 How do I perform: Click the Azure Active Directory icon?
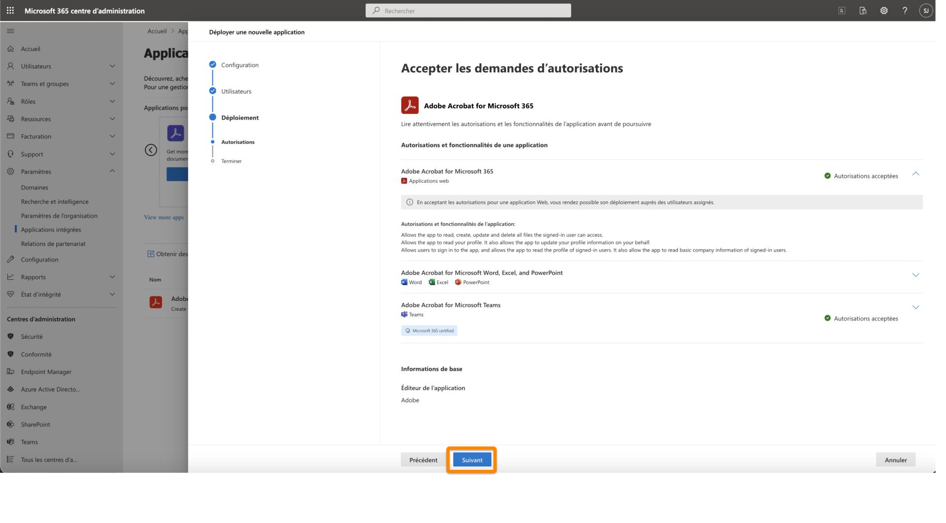(x=10, y=389)
